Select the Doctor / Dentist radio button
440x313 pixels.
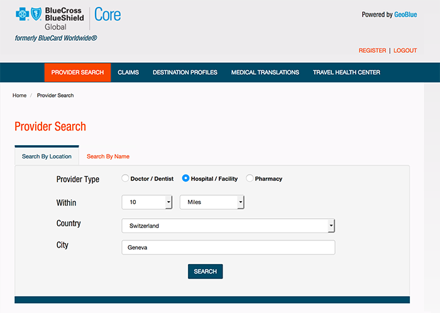125,178
